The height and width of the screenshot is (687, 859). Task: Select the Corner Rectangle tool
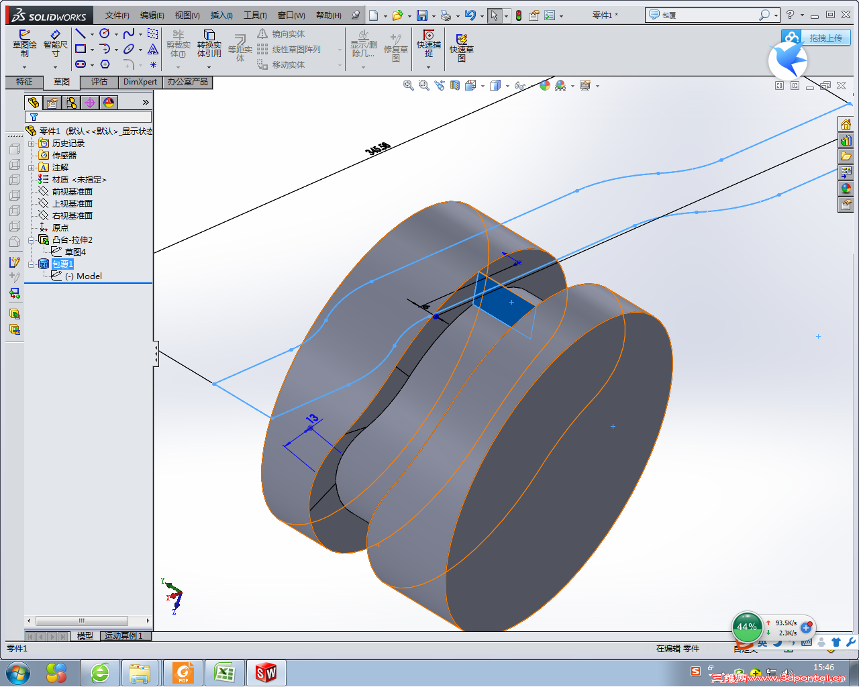click(81, 49)
